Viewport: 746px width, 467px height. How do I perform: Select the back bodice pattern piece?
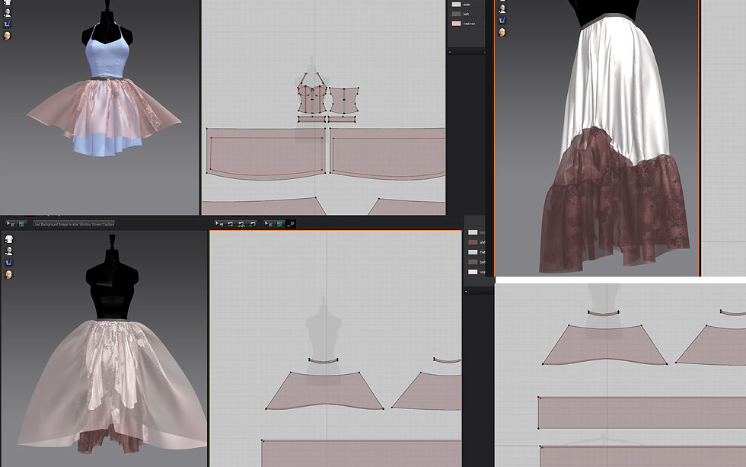344,100
